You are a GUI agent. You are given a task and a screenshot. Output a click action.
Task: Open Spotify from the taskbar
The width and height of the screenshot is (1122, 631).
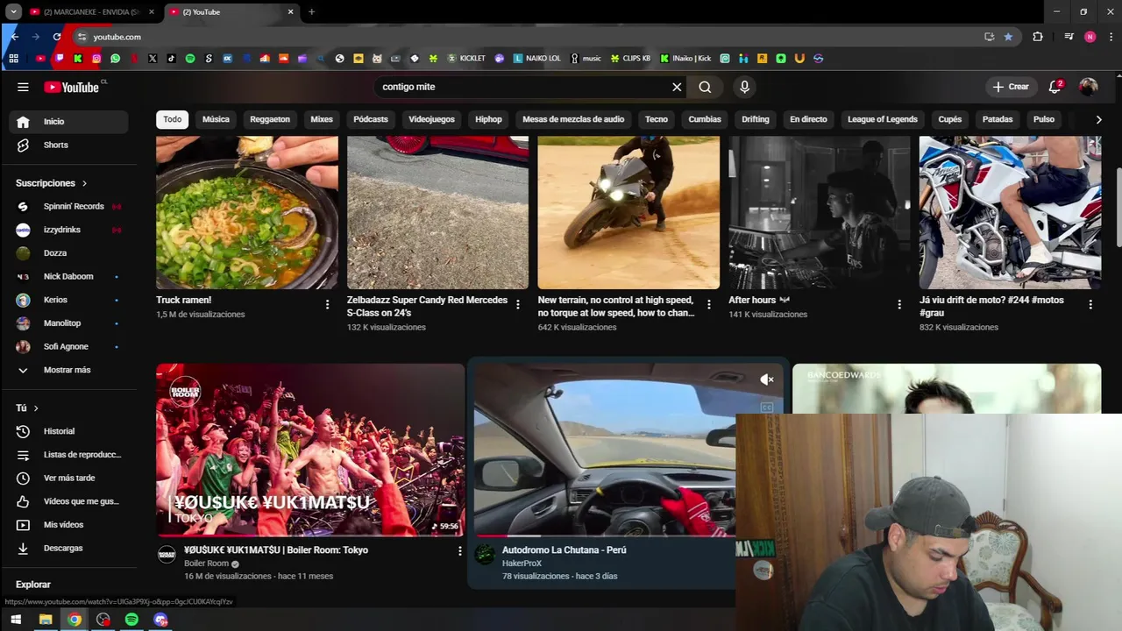[x=131, y=620]
